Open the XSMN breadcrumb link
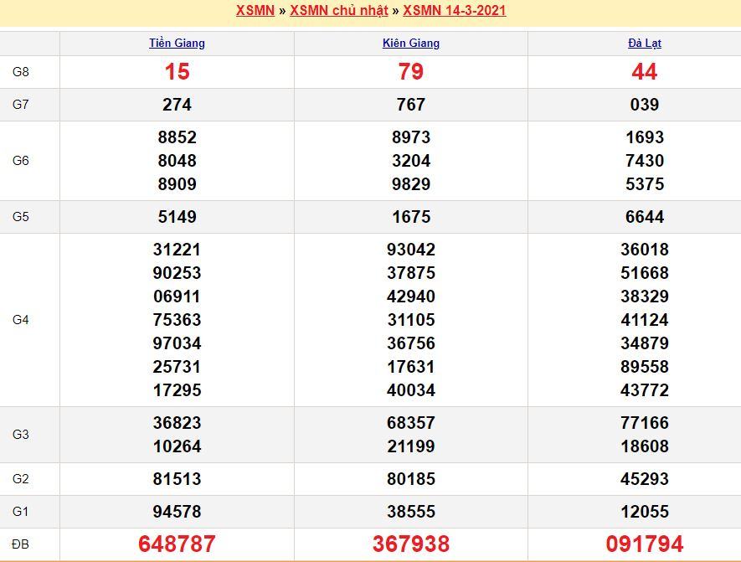Screen dimensions: 741x562 tap(255, 10)
